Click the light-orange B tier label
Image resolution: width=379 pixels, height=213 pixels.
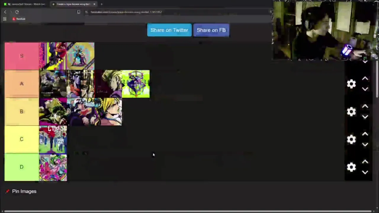(22, 112)
